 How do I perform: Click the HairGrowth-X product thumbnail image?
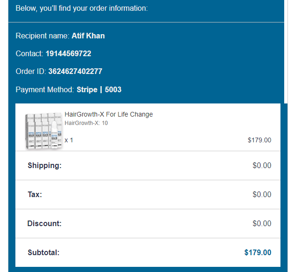click(x=43, y=131)
